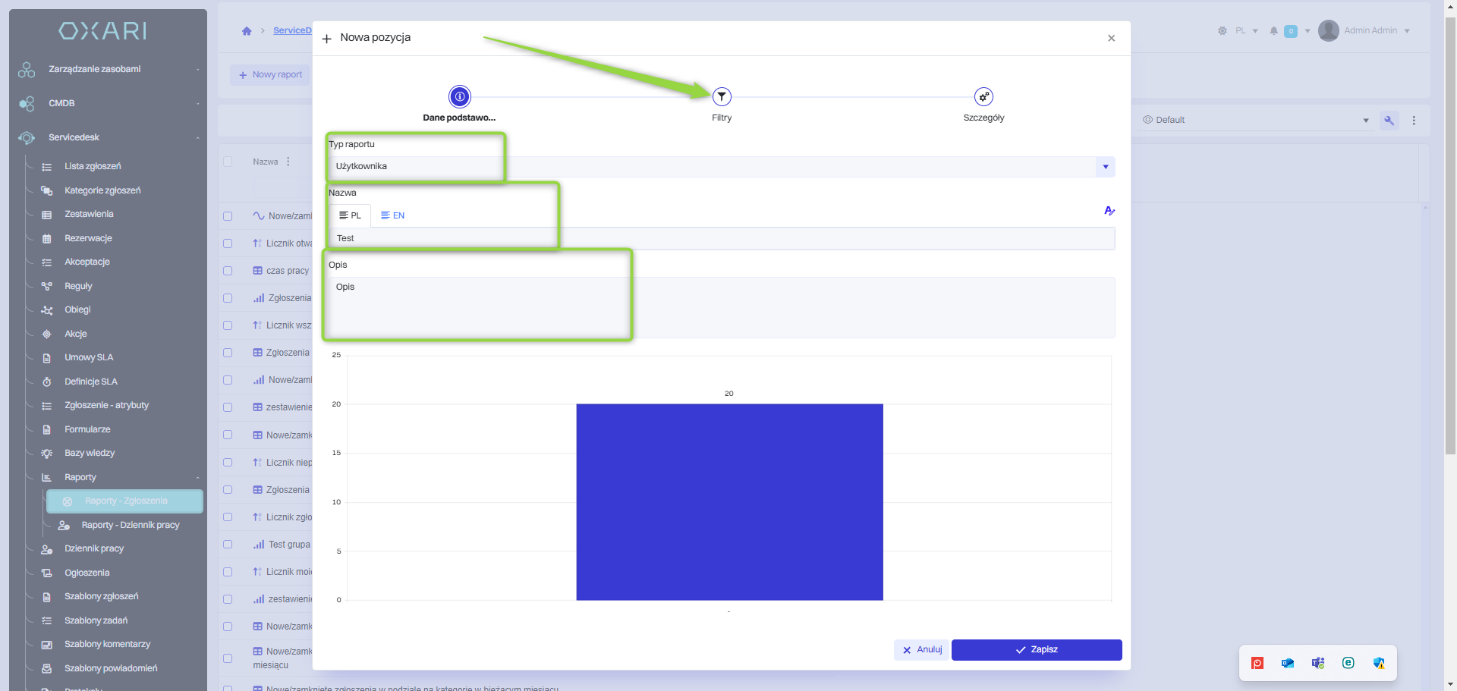This screenshot has height=691, width=1457.
Task: Expand the Typ raportu dropdown arrow
Action: tap(1105, 167)
